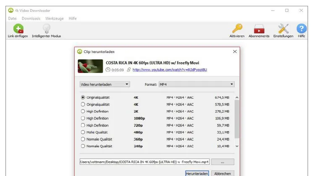Maximize the 4k Video Downloader window
Screen dimensions: 315x176
(x=287, y=10)
